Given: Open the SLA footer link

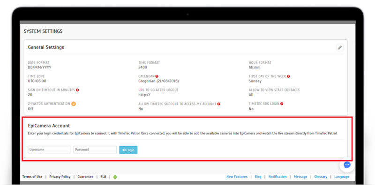Looking at the screenshot, I should 103,177.
